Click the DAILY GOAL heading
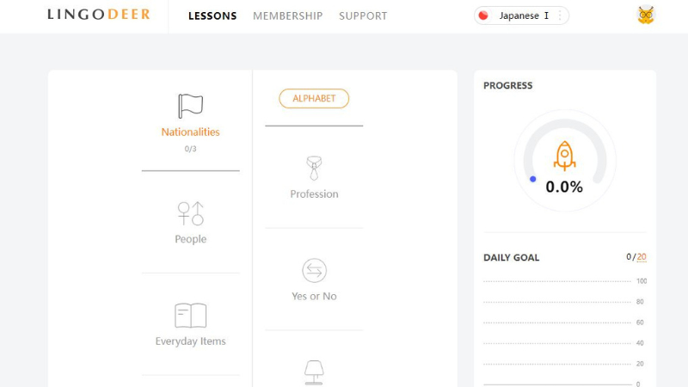The height and width of the screenshot is (387, 688). click(511, 257)
